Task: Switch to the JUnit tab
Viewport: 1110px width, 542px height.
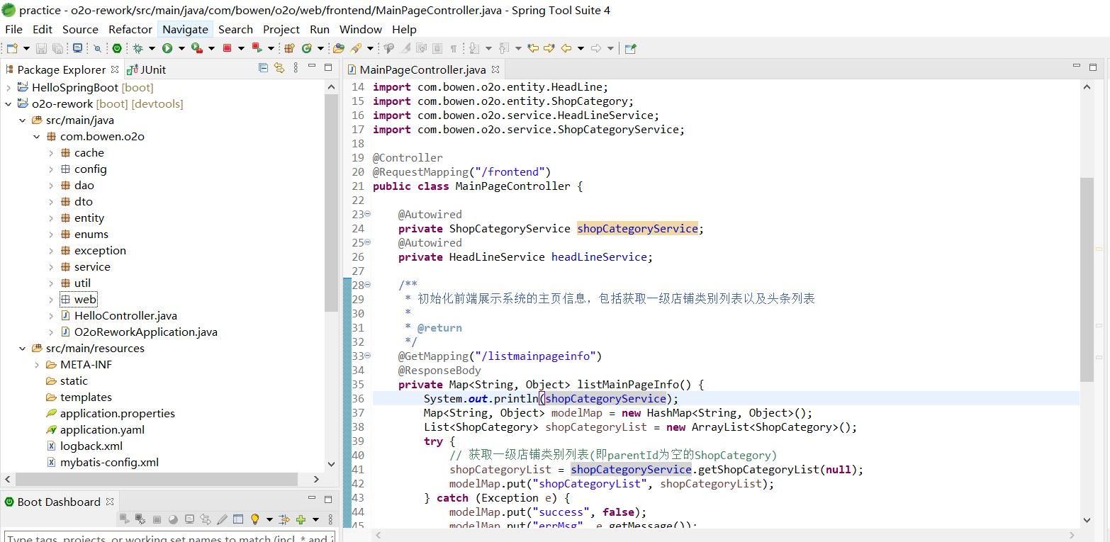Action: point(147,69)
